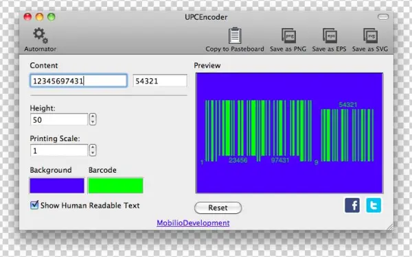Viewport: 412px width, 257px height.
Task: Click the 23456 digits under barcode
Action: point(238,160)
